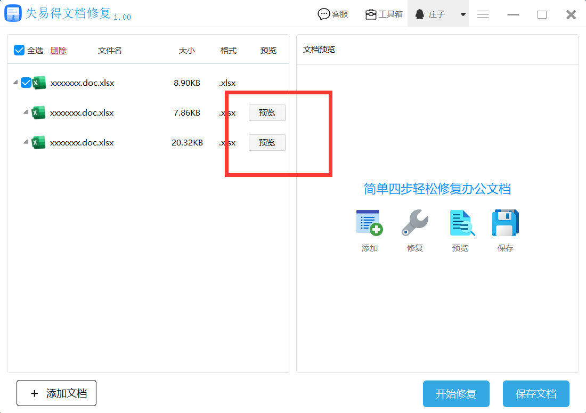
Task: Select the 7.86KB xxxxxxx.doc.xlsx filename
Action: click(x=82, y=113)
